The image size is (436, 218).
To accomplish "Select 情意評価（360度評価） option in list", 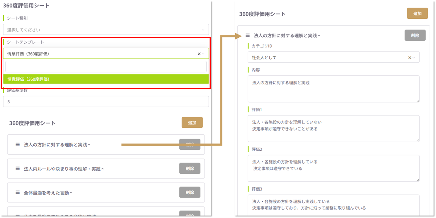I will click(106, 79).
